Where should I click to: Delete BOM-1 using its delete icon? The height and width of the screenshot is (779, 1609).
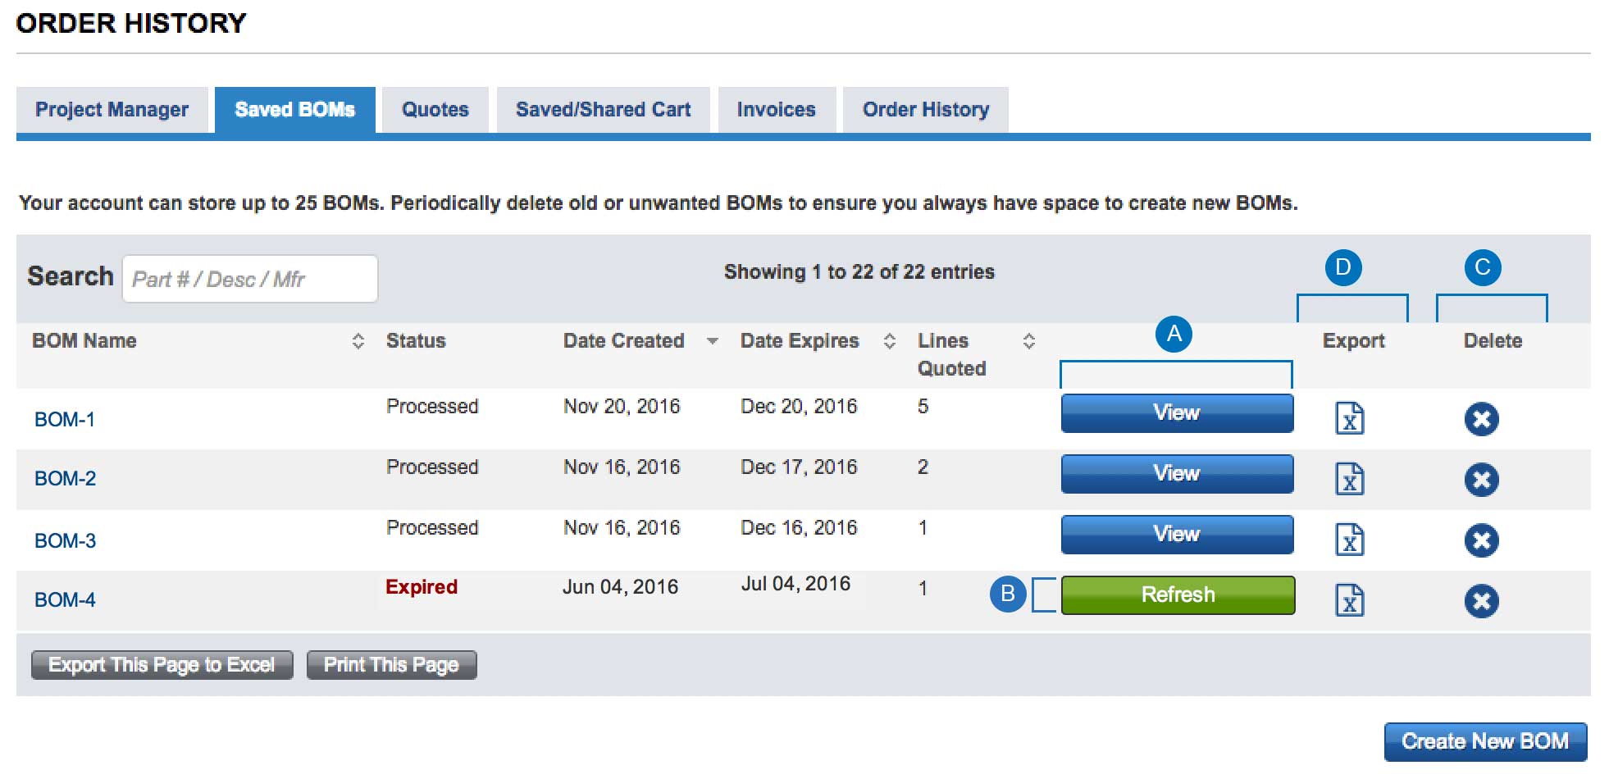click(x=1481, y=418)
